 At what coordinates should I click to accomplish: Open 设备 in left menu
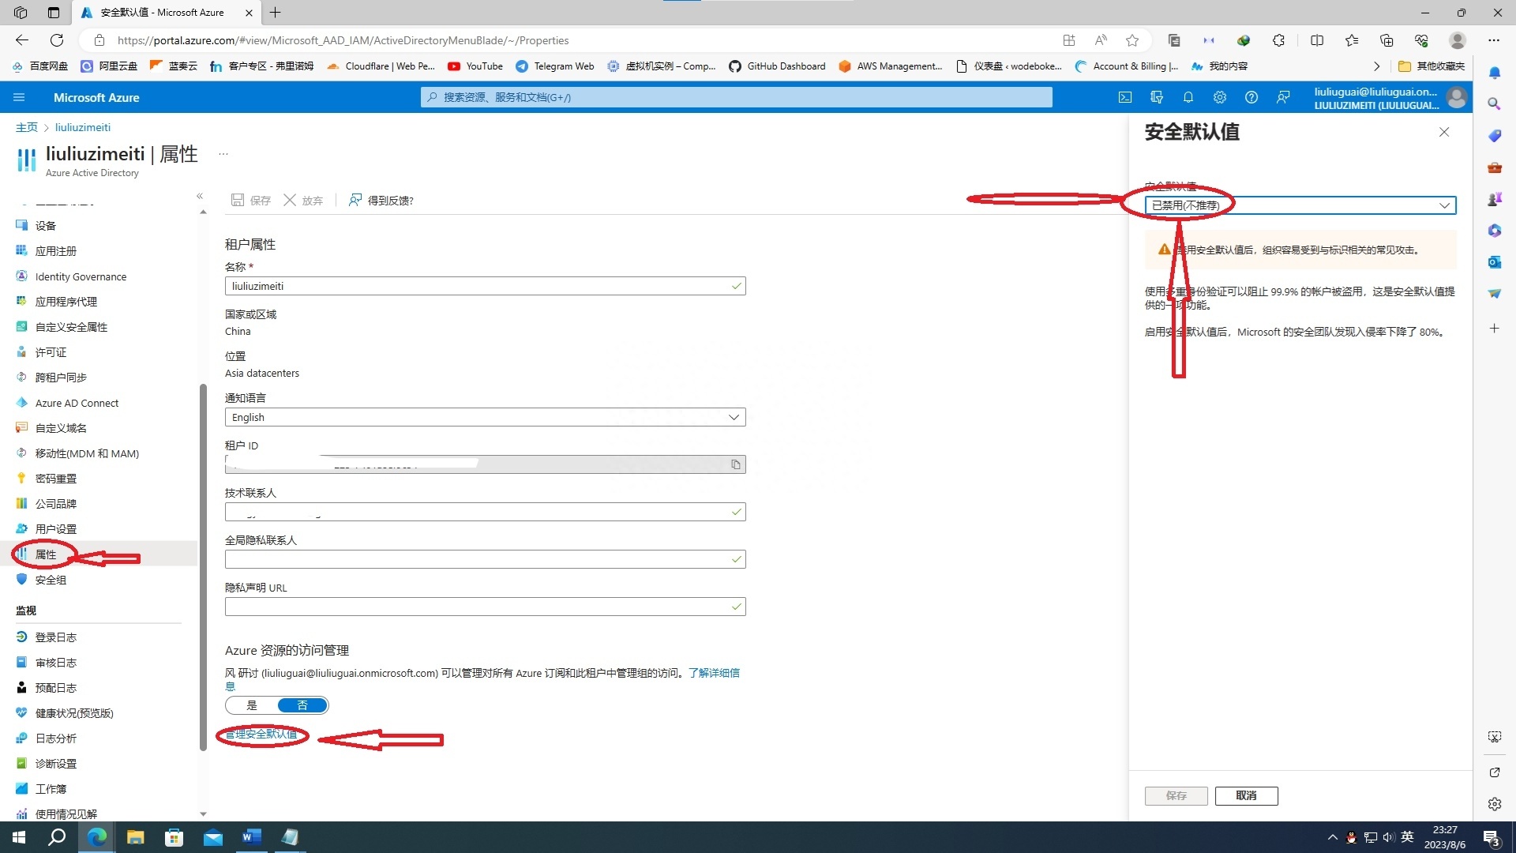coord(46,226)
